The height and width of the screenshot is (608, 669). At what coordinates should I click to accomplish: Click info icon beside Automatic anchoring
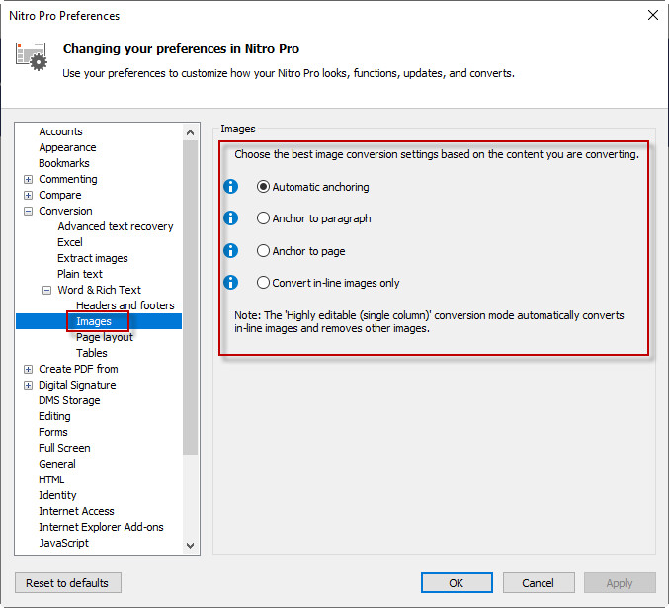click(x=231, y=186)
